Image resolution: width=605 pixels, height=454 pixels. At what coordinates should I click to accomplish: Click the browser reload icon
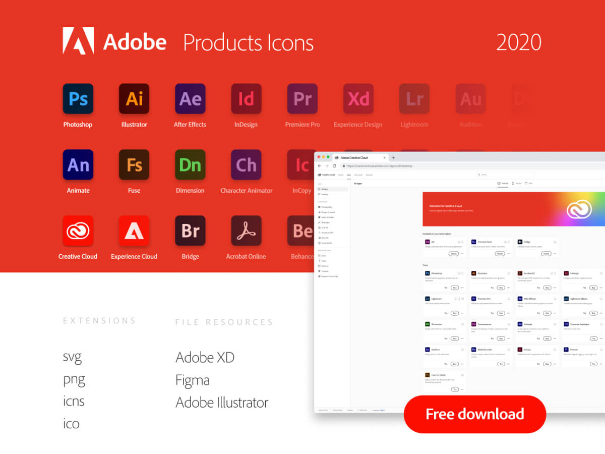pyautogui.click(x=334, y=166)
